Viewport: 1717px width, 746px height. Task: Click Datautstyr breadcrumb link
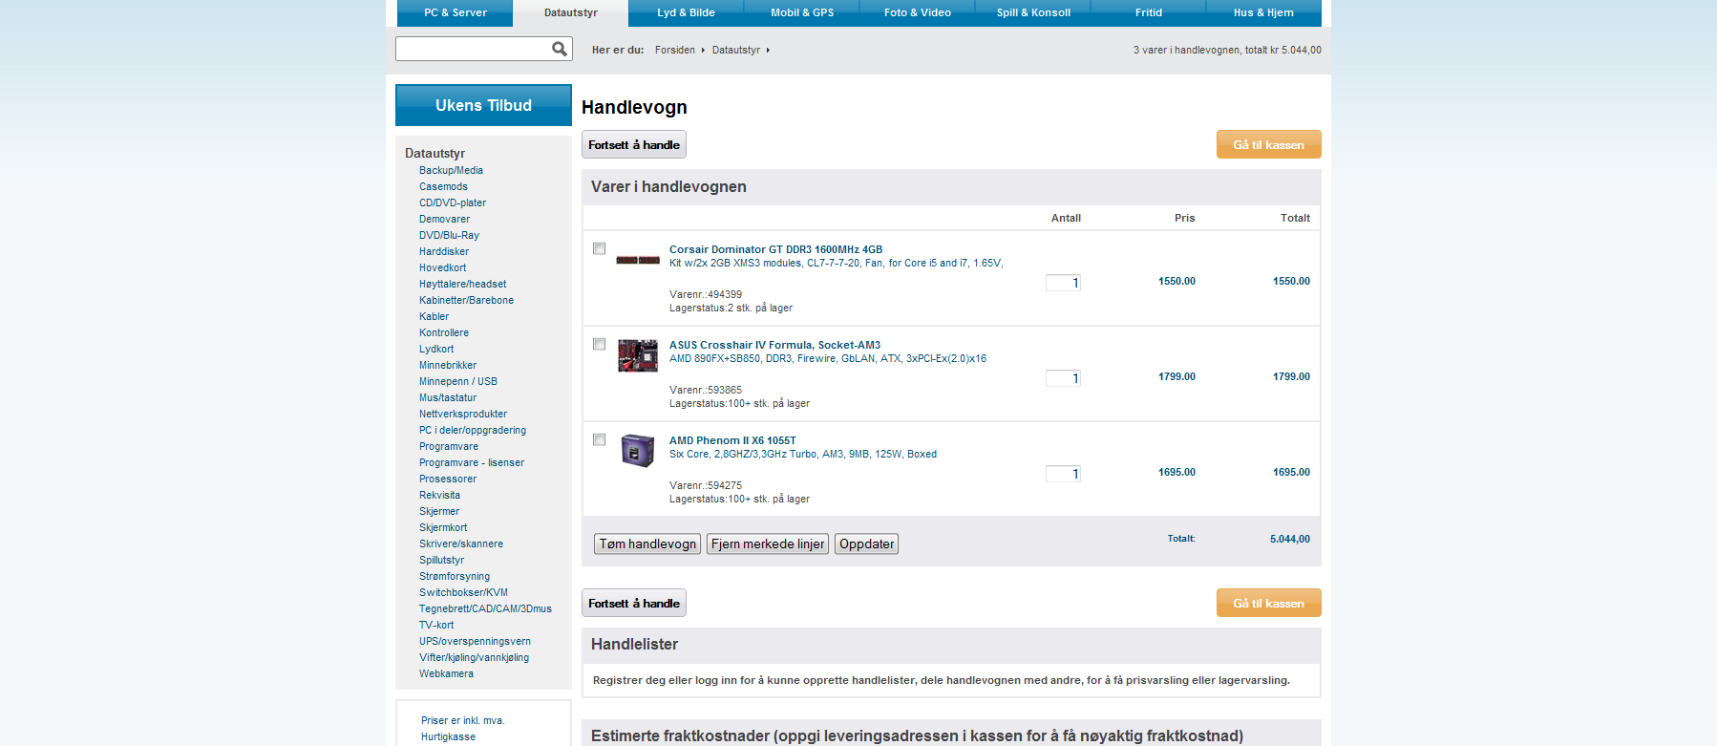pyautogui.click(x=736, y=50)
